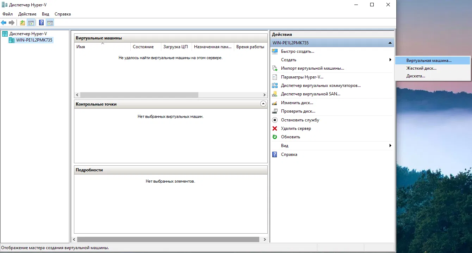Viewport: 472px width, 253px height.
Task: Expand the Вид submenu in Actions pane
Action: pyautogui.click(x=332, y=146)
